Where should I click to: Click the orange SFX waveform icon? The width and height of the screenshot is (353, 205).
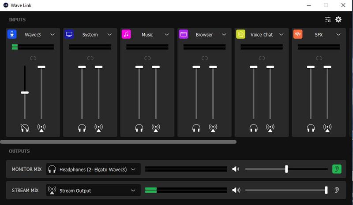(x=298, y=34)
